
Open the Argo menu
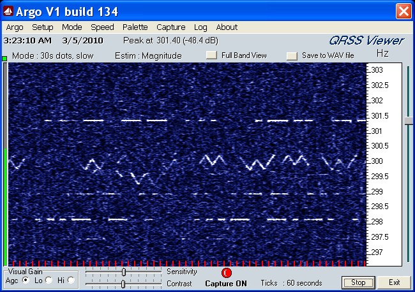point(15,27)
